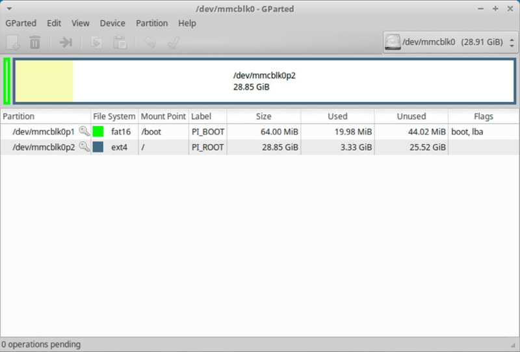Image resolution: width=520 pixels, height=352 pixels.
Task: Click the 3.33 GiB used value
Action: click(x=356, y=147)
